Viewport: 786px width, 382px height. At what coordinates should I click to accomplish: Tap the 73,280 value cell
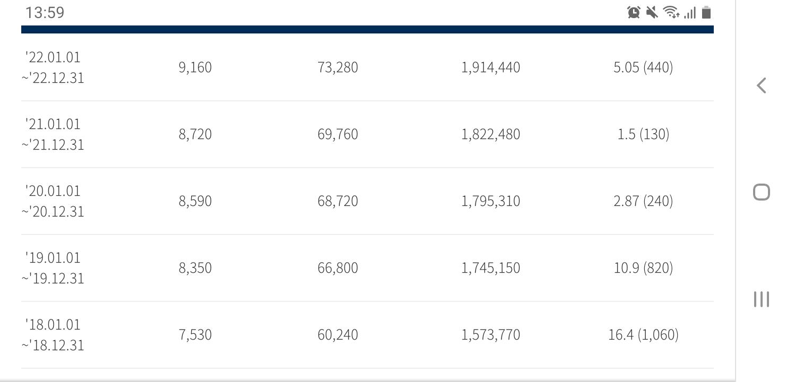338,67
